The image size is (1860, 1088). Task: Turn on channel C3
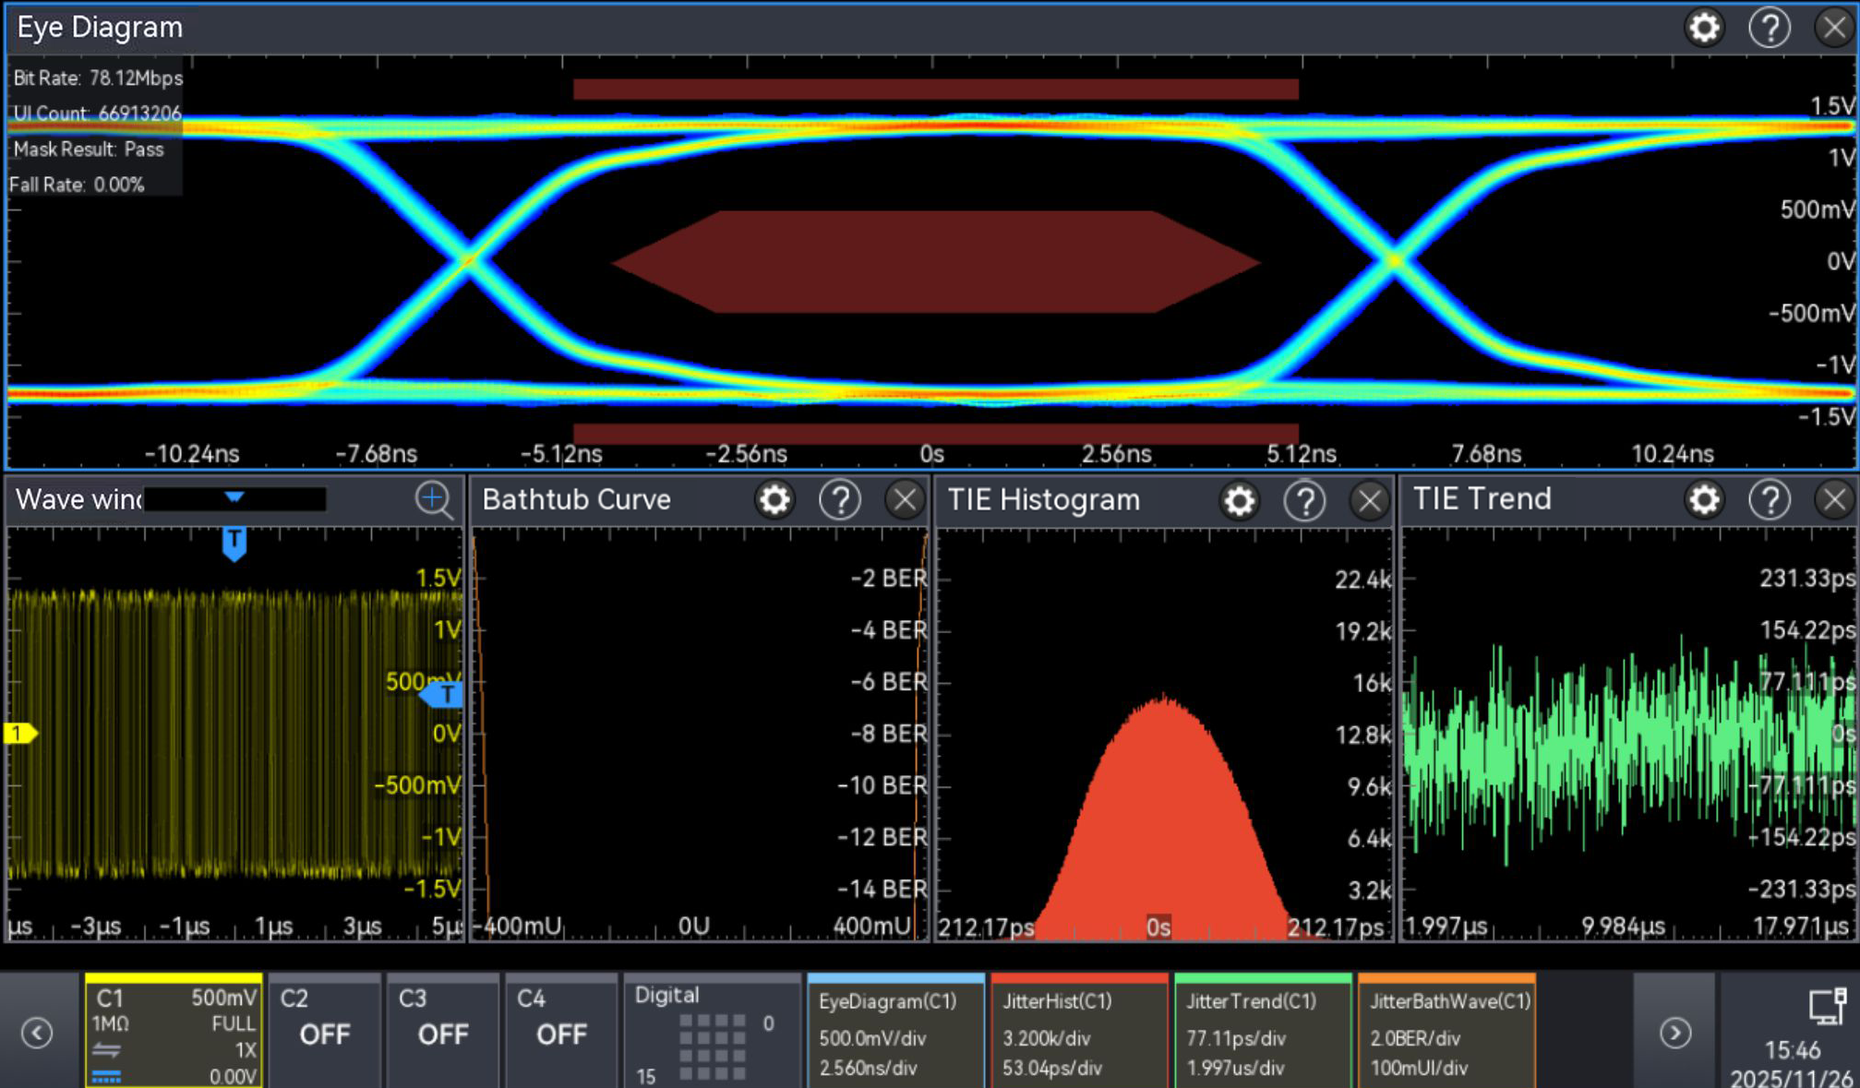point(443,1031)
